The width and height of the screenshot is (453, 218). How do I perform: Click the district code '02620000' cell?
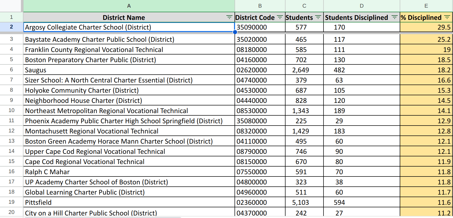click(x=260, y=70)
